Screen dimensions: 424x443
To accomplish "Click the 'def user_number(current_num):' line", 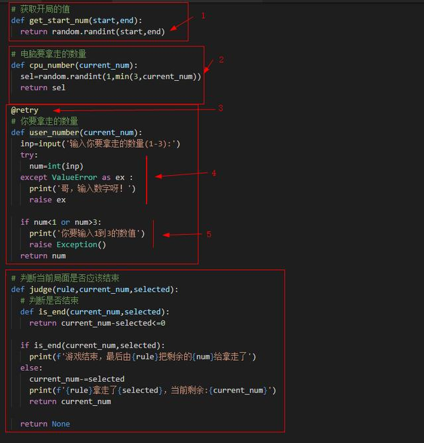I will 76,133.
